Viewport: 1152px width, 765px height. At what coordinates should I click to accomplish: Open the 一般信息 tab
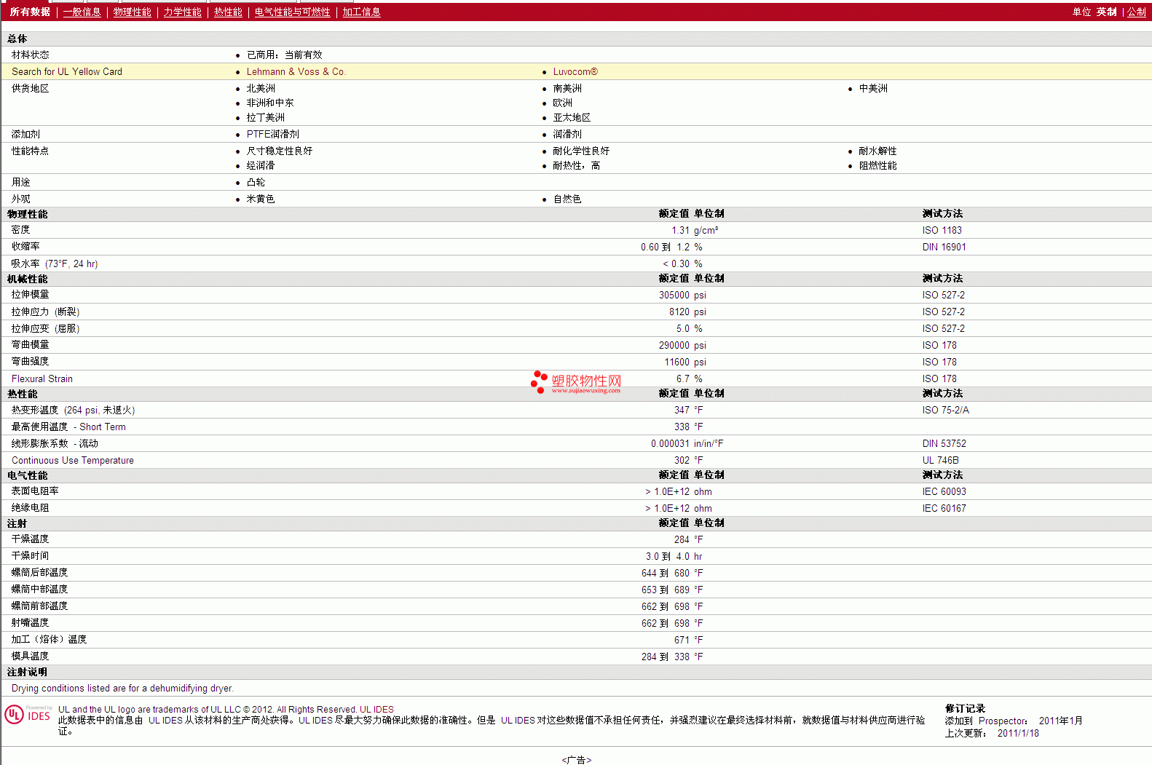(82, 12)
